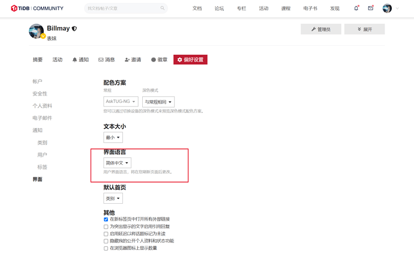Switch to the 消息 envelope tab

tap(107, 59)
